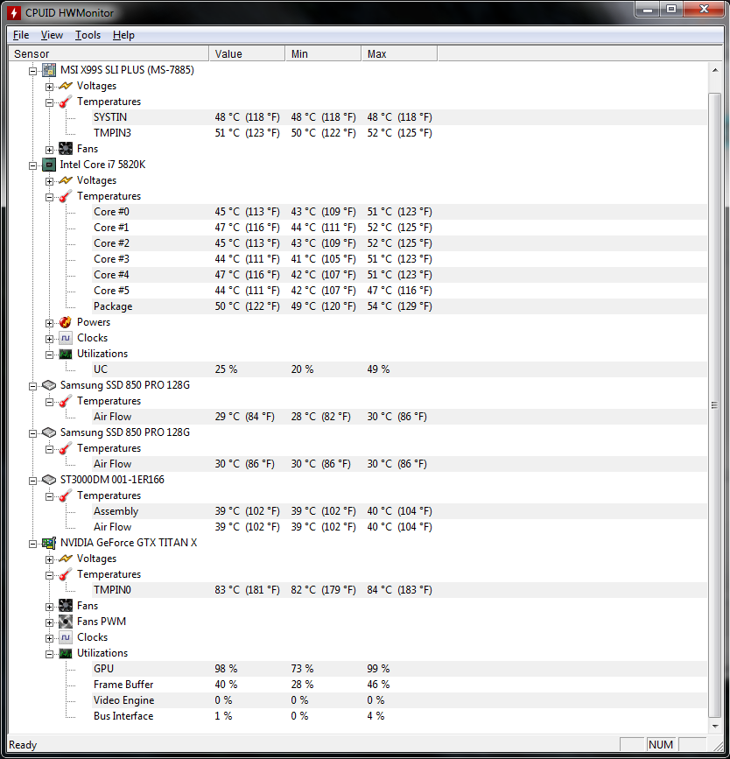Collapse Temperatures under MSI motherboard
Viewport: 730px width, 759px height.
click(49, 102)
